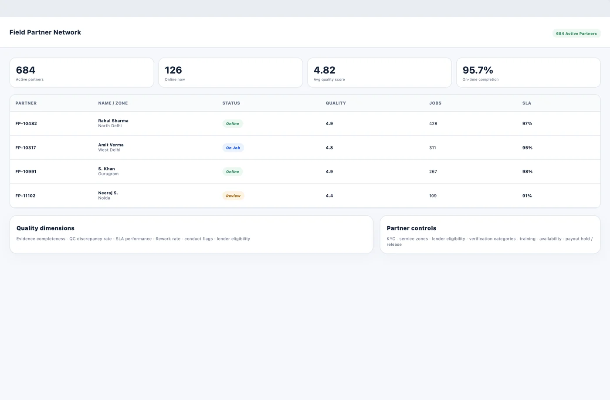
Task: Select partner ID FP-10991
Action: [x=26, y=172]
